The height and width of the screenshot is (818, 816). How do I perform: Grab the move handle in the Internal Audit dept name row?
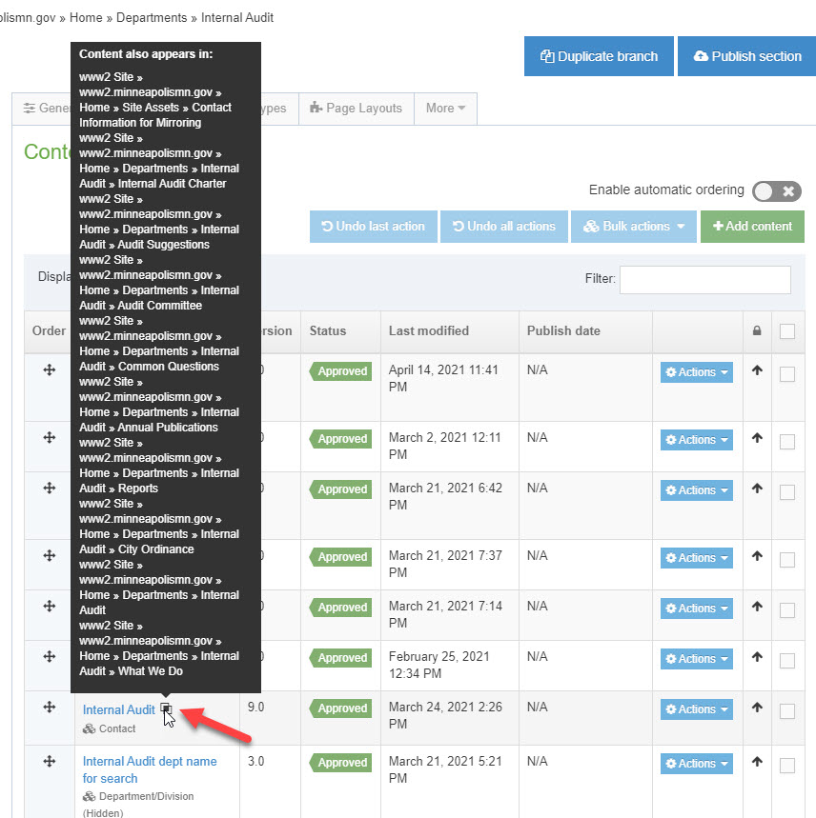[x=49, y=762]
